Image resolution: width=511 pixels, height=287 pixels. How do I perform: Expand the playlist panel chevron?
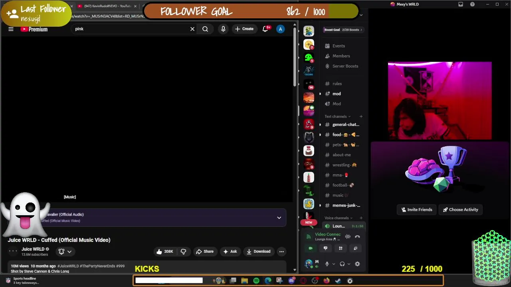point(279,218)
